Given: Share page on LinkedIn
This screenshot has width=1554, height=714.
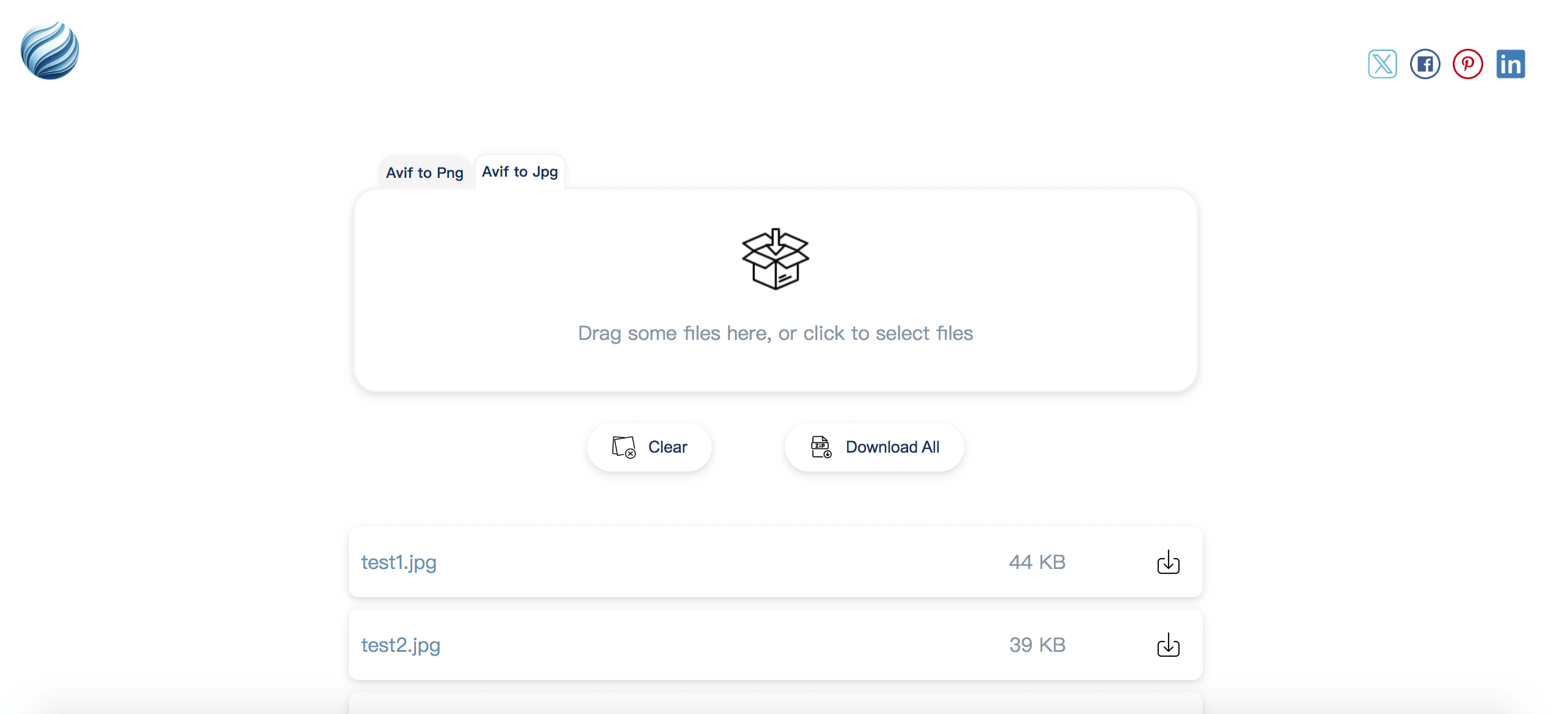Looking at the screenshot, I should click(x=1510, y=64).
